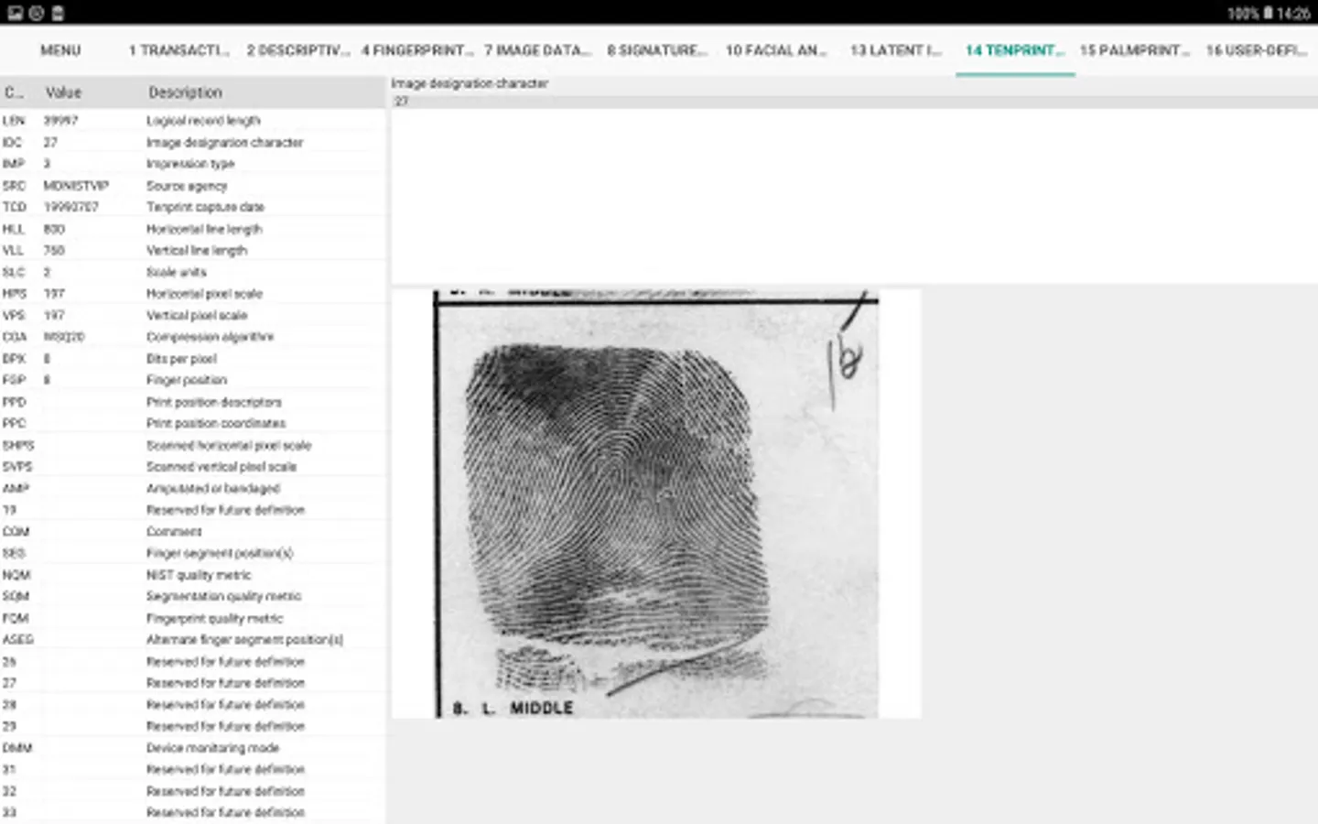This screenshot has width=1318, height=824.
Task: Select the AMP Amputated or bandaged row
Action: click(x=192, y=488)
